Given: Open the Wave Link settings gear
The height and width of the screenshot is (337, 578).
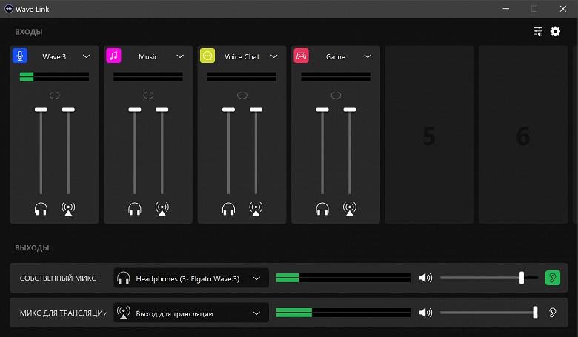Looking at the screenshot, I should 555,31.
